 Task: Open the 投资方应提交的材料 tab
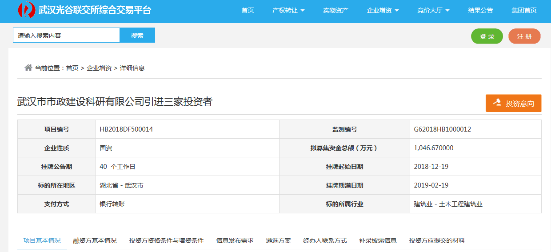click(437, 240)
